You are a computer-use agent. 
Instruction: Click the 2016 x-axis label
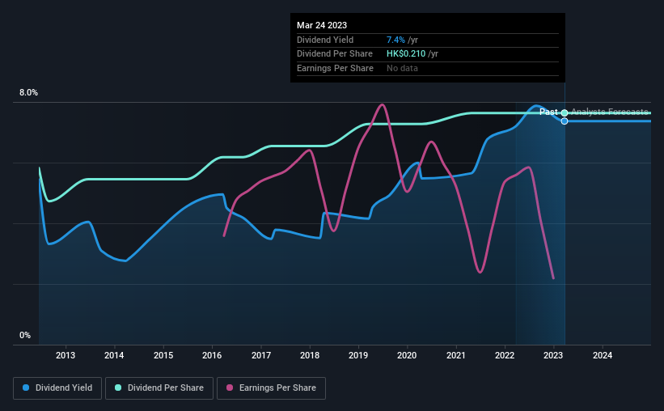point(212,355)
